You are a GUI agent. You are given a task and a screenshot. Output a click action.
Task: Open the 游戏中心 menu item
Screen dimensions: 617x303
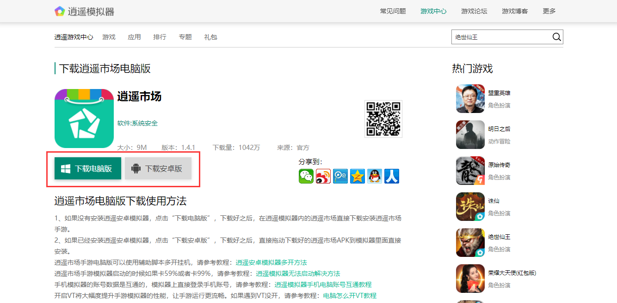[433, 11]
